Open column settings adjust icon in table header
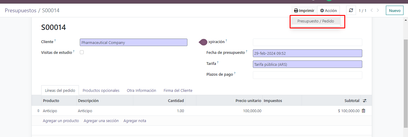This screenshot has height=137, width=408. 365,101
